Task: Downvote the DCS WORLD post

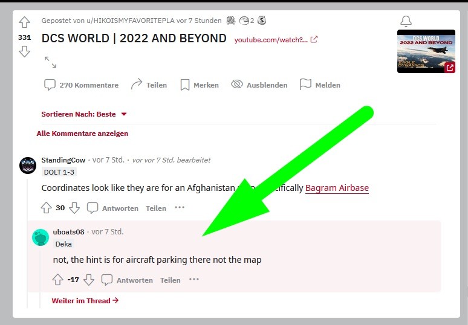Action: pos(24,51)
